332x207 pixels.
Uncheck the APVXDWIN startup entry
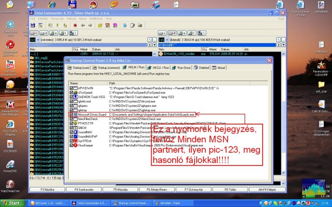tap(71, 88)
